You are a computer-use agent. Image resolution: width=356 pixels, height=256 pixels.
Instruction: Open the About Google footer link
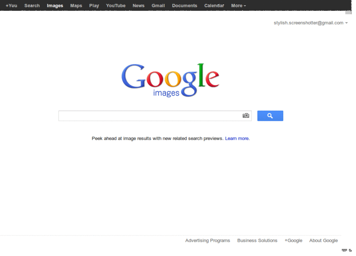324,240
